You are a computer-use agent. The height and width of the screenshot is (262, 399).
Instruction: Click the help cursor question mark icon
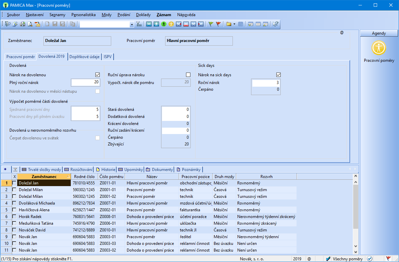point(275,24)
